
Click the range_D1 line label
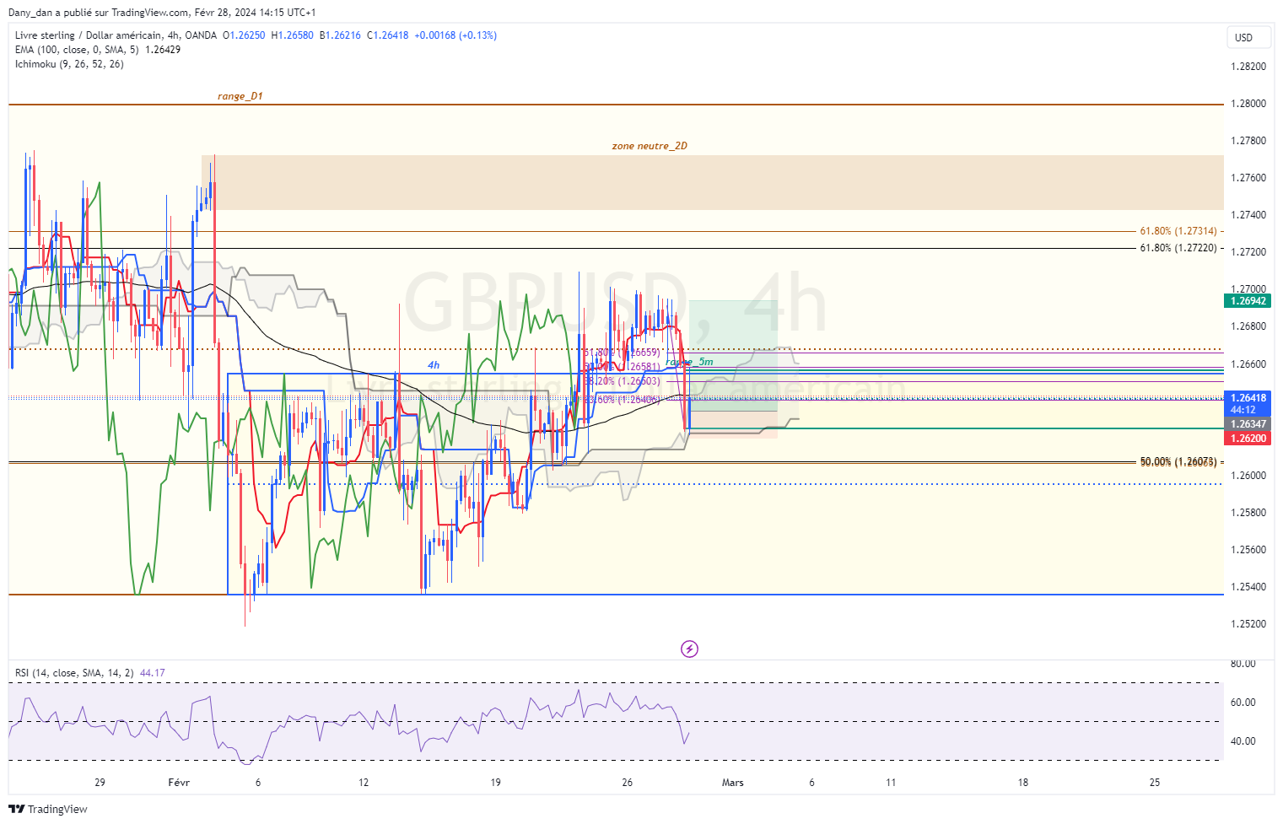[x=240, y=96]
